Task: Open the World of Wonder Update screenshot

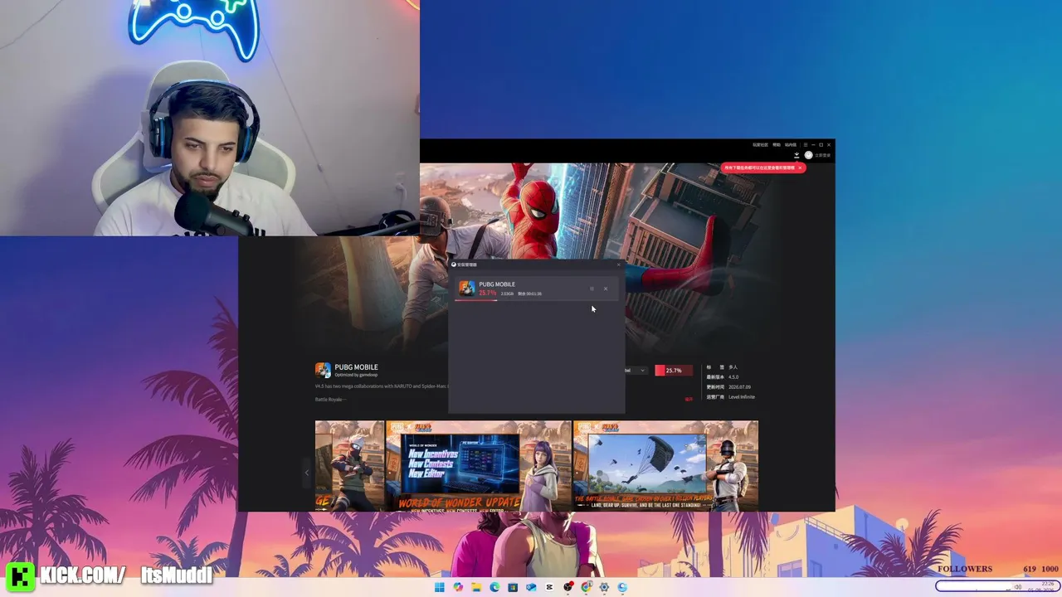Action: (x=478, y=465)
